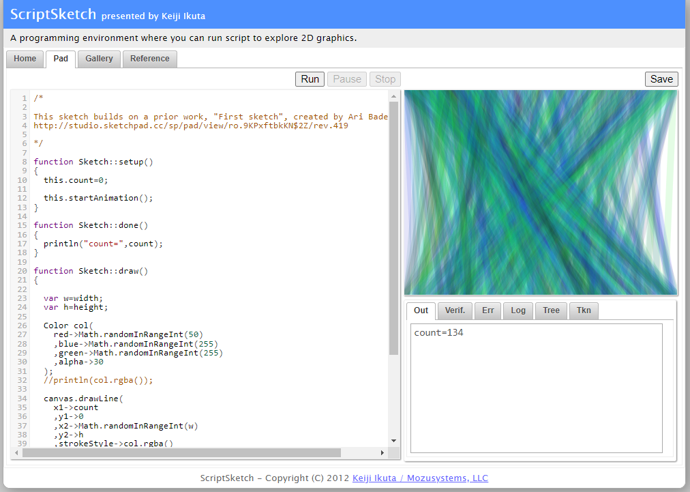Switch to the Verif. tab
Viewport: 690px width, 492px height.
coord(455,310)
